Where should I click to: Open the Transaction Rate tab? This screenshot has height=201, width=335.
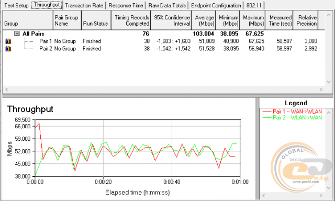(84, 5)
